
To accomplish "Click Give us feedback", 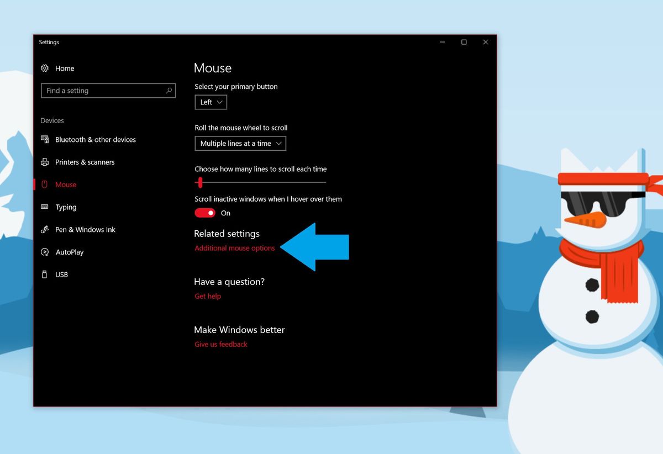I will (x=220, y=344).
